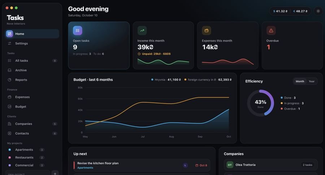Click the blue Apartments color dot

(x=9, y=149)
